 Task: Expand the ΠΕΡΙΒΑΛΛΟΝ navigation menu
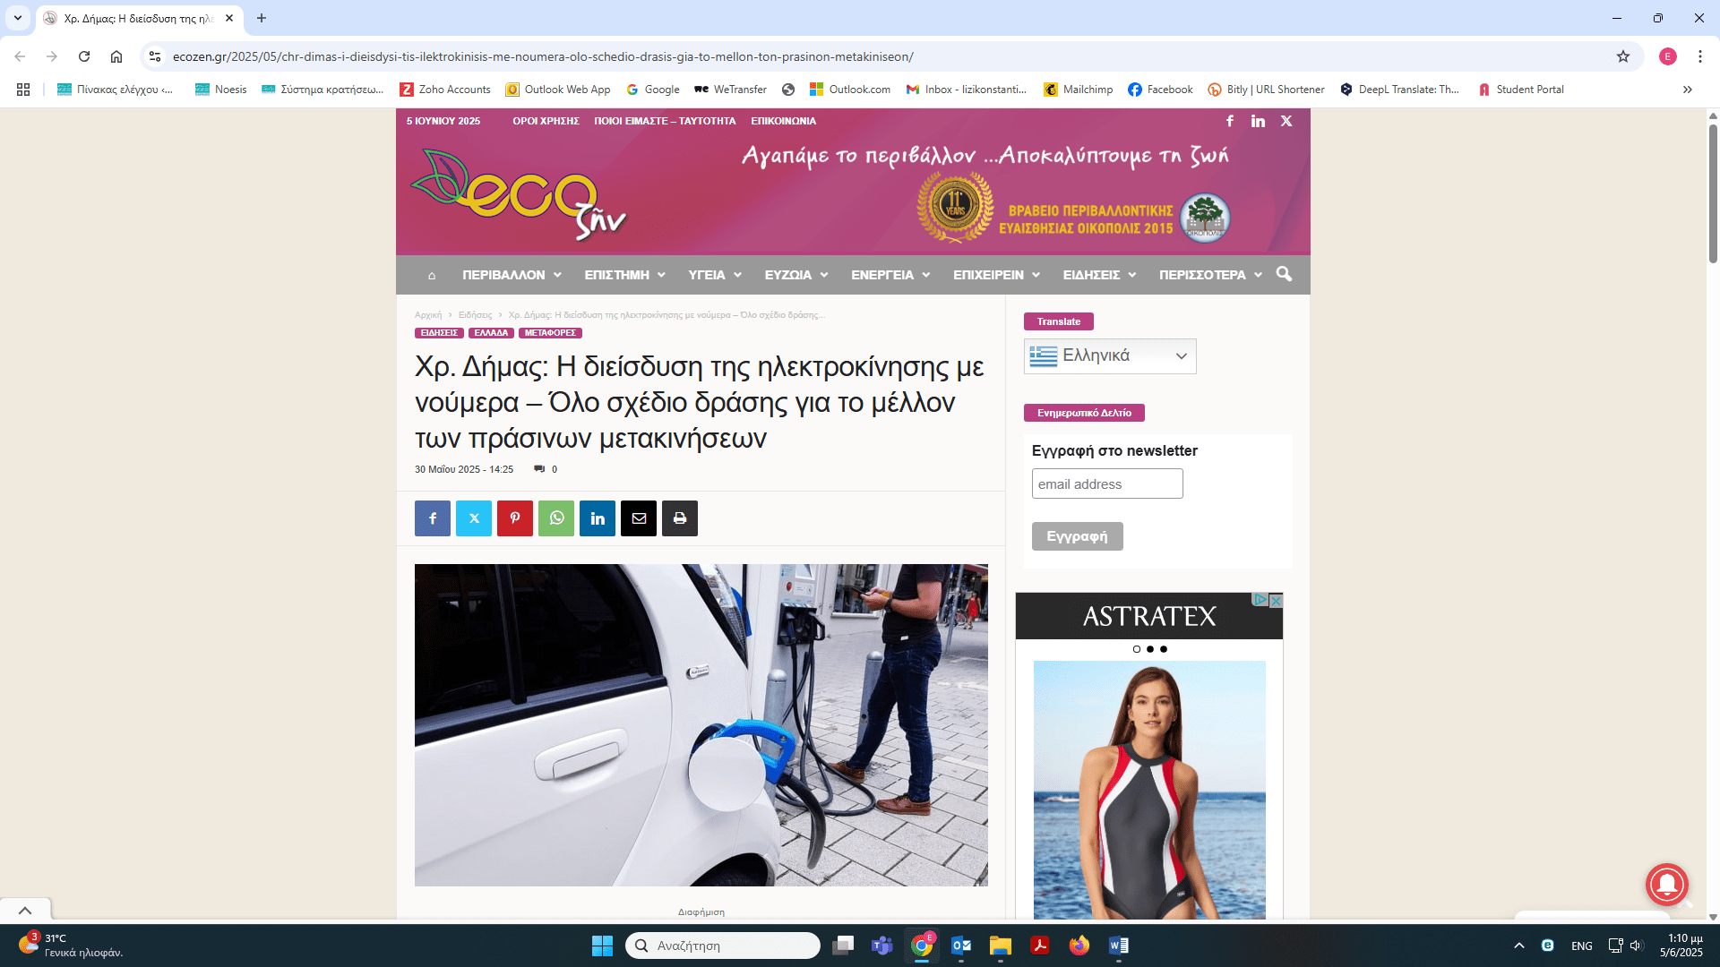tap(512, 275)
